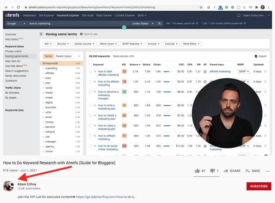The image size is (275, 203).
Task: Add 'how to become a marketing manager' with plus icon
Action: click(95, 92)
